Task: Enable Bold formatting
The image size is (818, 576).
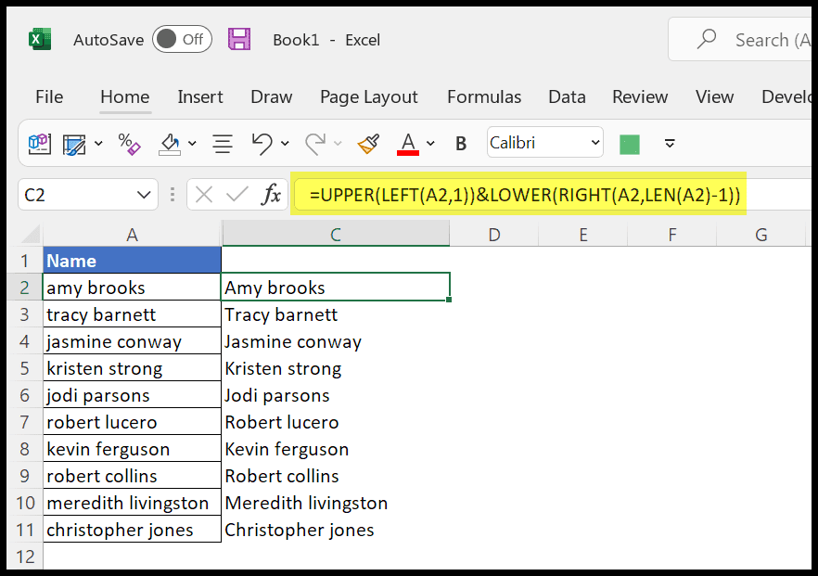Action: coord(460,143)
